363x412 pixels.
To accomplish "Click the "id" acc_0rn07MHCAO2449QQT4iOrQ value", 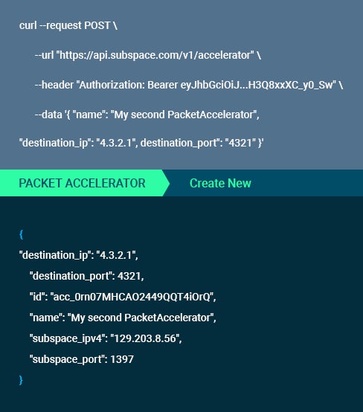I will click(x=132, y=297).
